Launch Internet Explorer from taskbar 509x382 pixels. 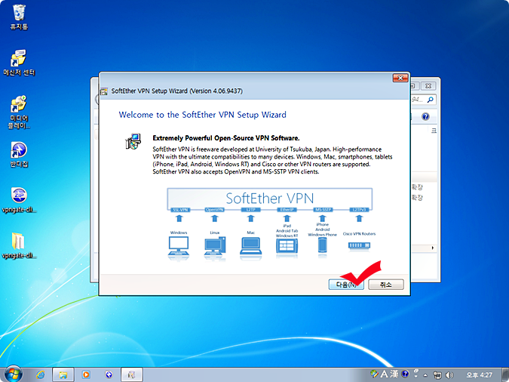(x=41, y=375)
